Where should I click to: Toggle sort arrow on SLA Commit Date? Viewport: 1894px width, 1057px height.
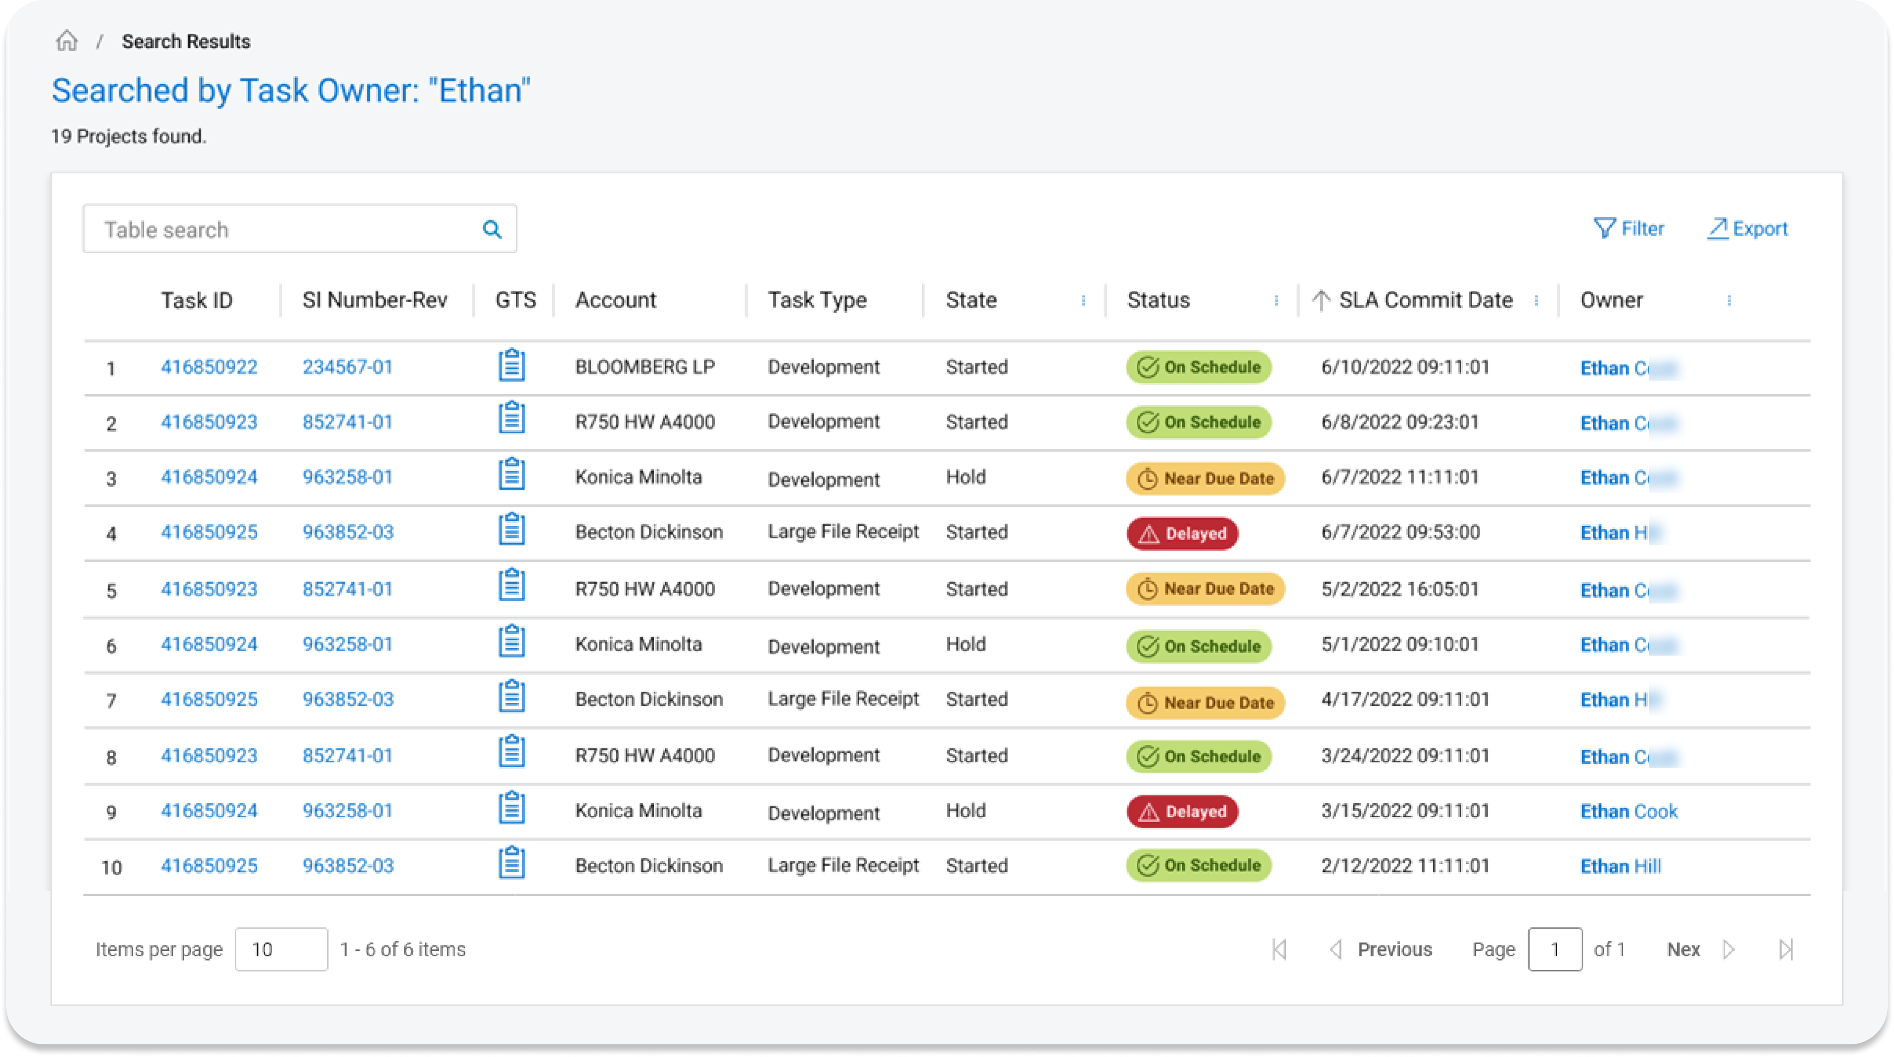pos(1321,301)
